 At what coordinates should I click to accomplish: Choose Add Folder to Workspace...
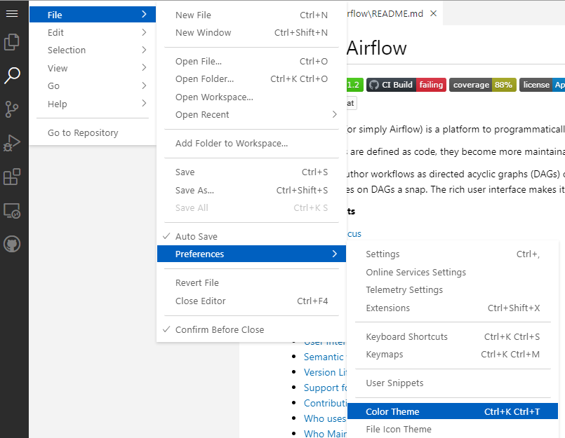pyautogui.click(x=251, y=144)
